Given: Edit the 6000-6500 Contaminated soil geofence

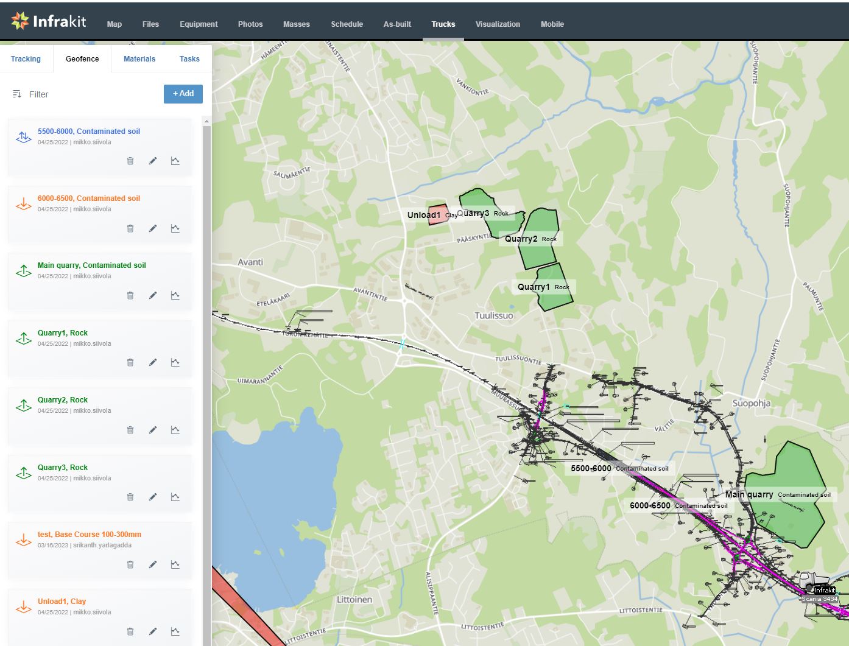Looking at the screenshot, I should pos(153,228).
